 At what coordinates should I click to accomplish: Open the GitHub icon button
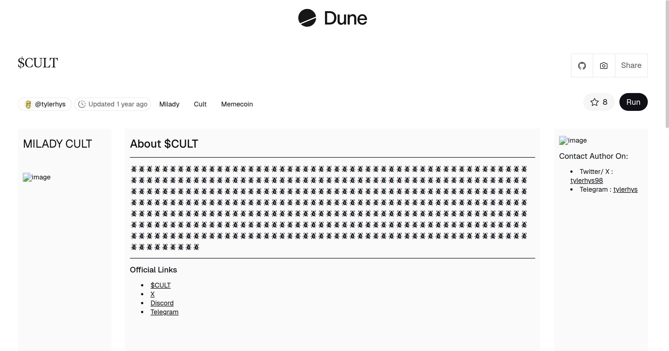coord(582,66)
